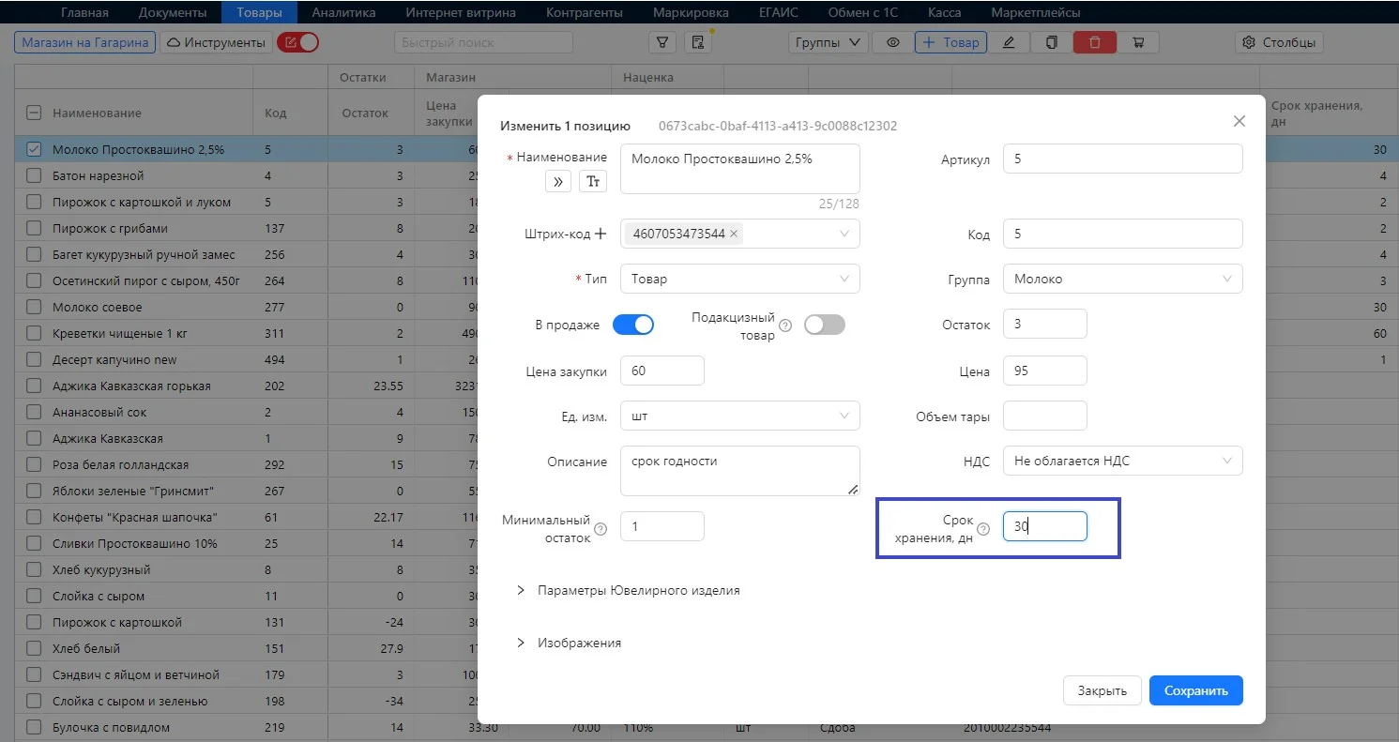Click the shopping cart icon in toolbar

pos(1138,42)
